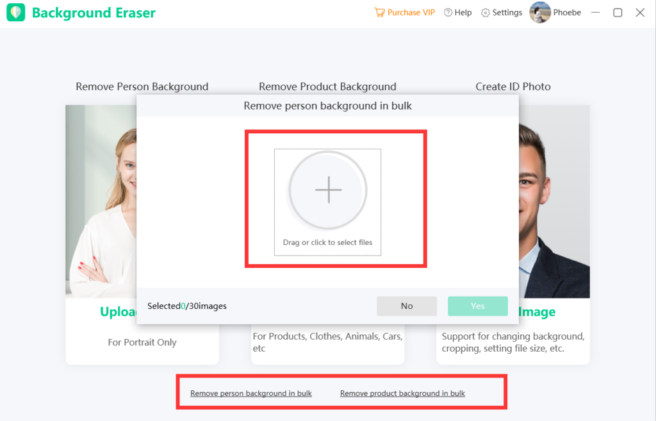Open Purchase VIP cart link
The height and width of the screenshot is (421, 656).
[x=404, y=13]
